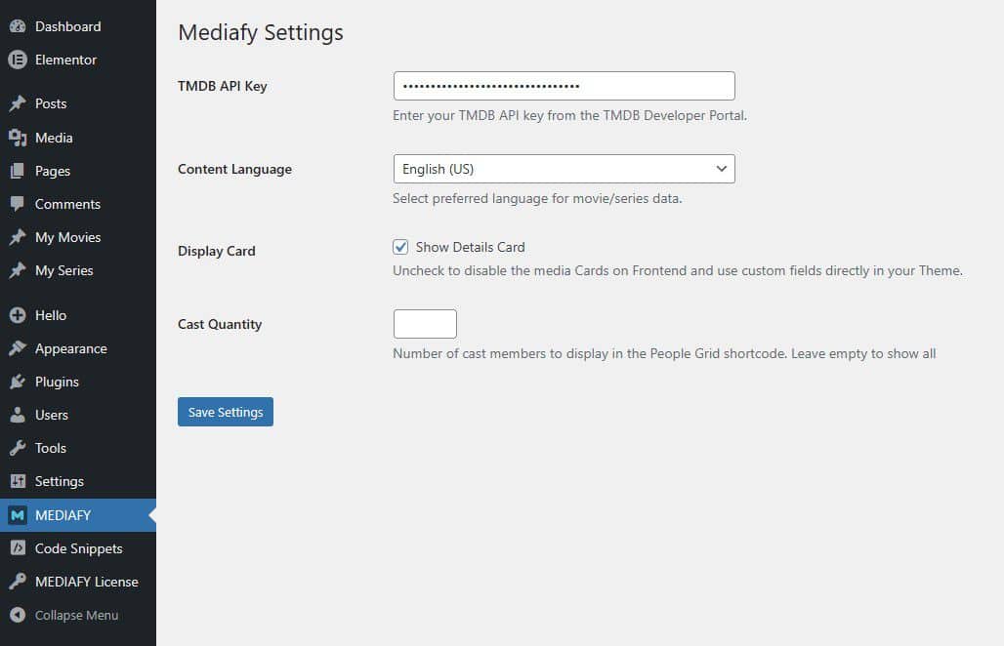Image resolution: width=1004 pixels, height=646 pixels.
Task: Click the MEDIAFY M logo icon
Action: point(18,515)
